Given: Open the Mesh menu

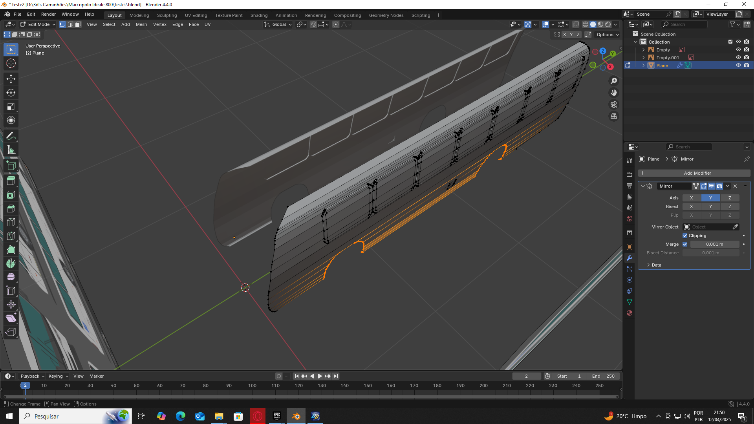Looking at the screenshot, I should pos(141,24).
